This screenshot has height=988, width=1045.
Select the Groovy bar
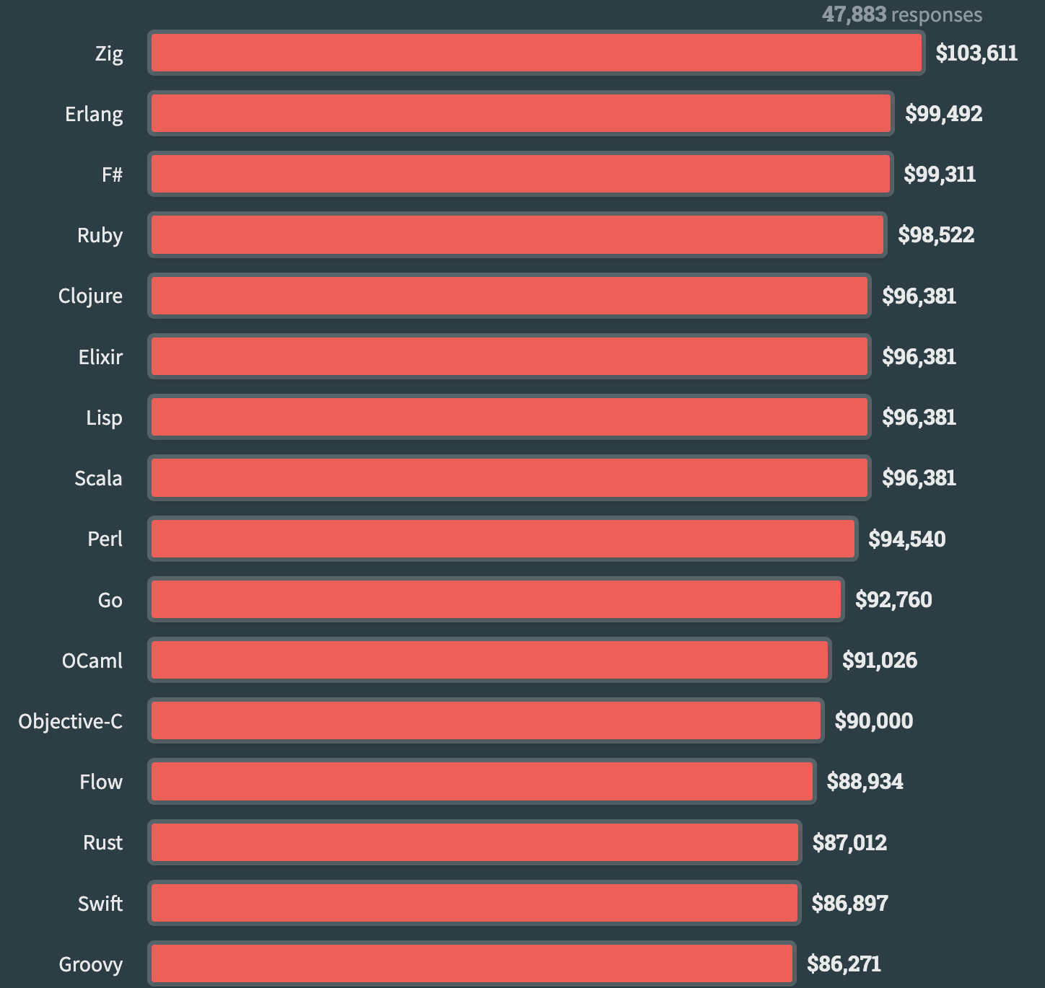click(x=472, y=963)
